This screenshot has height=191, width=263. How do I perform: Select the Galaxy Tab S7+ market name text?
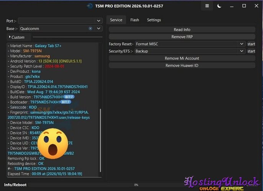(48, 46)
